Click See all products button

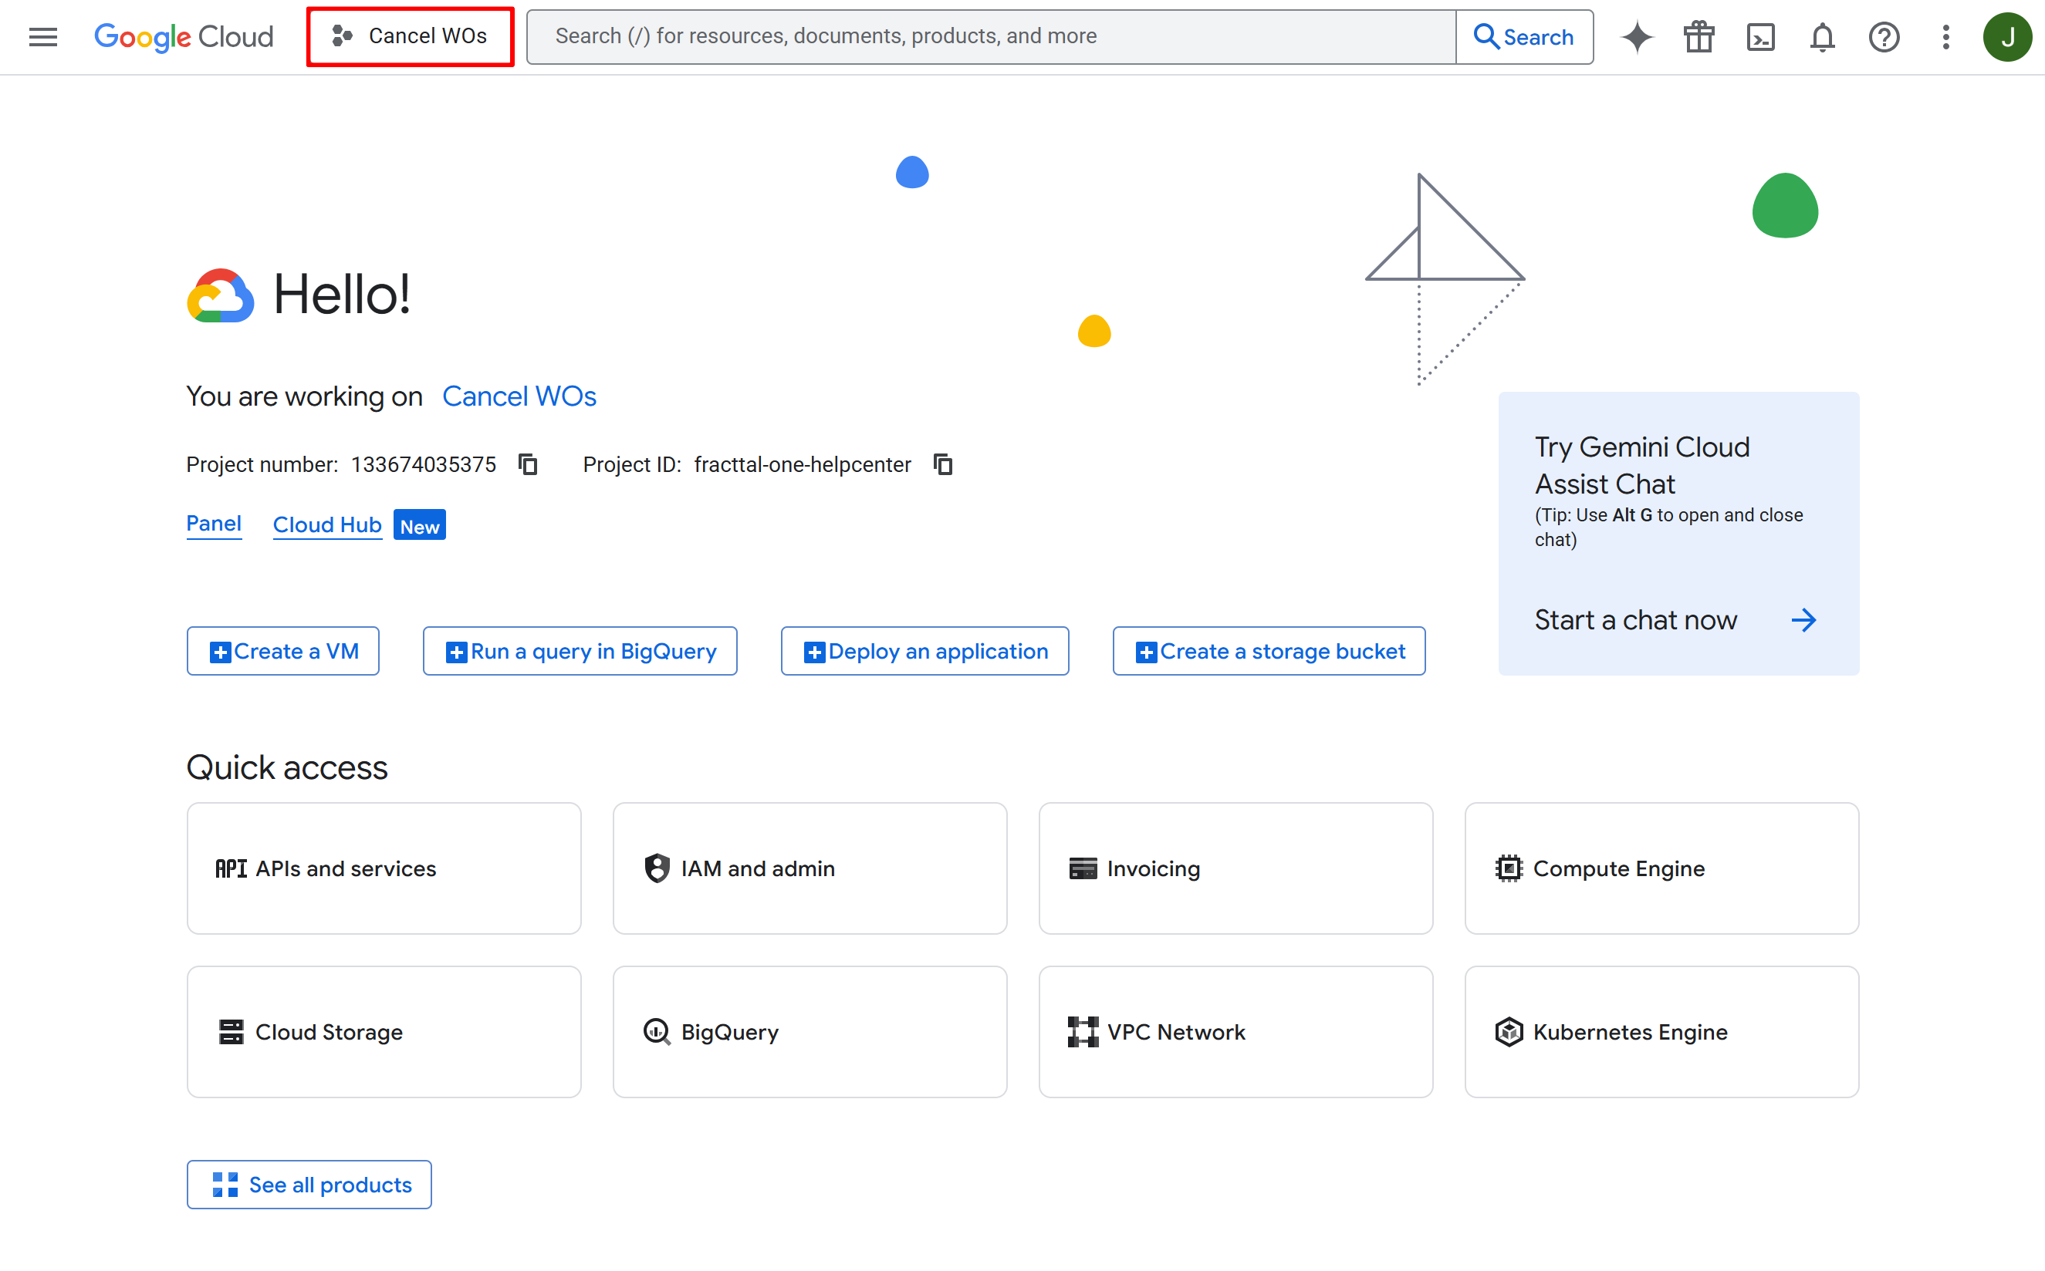[309, 1185]
